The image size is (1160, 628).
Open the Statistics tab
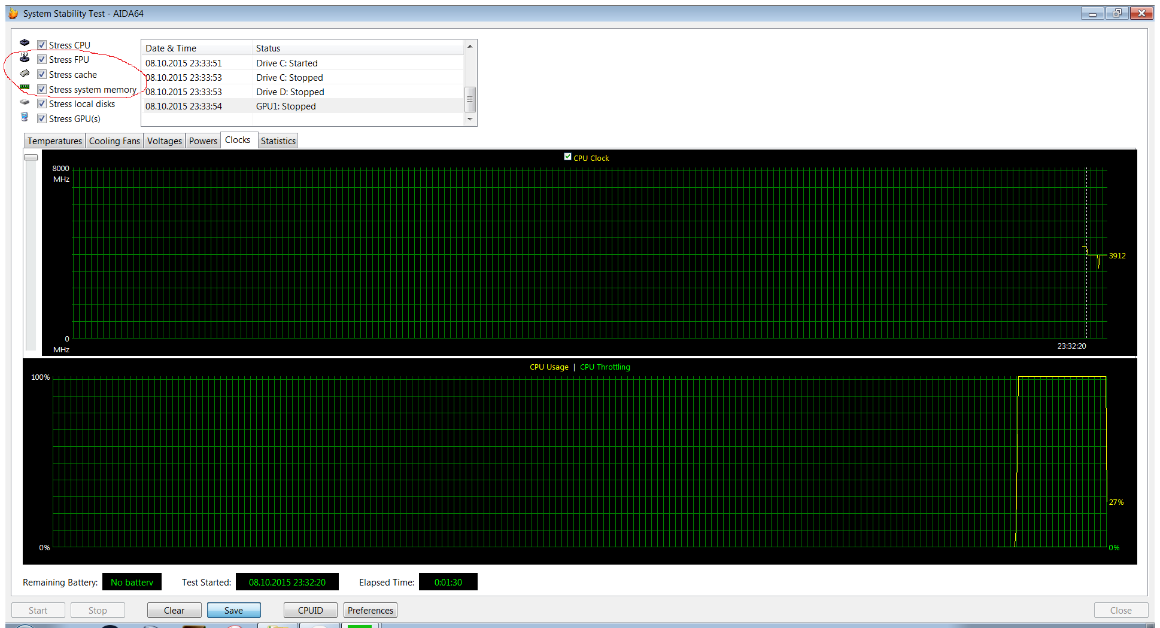278,141
